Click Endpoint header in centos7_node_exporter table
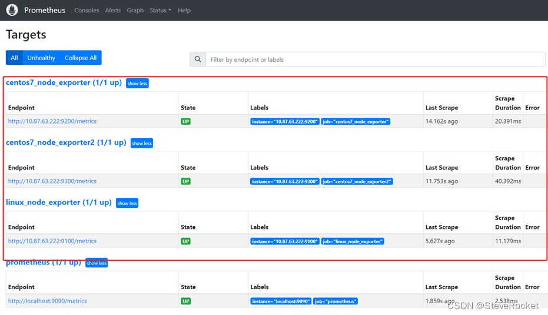 coord(21,108)
